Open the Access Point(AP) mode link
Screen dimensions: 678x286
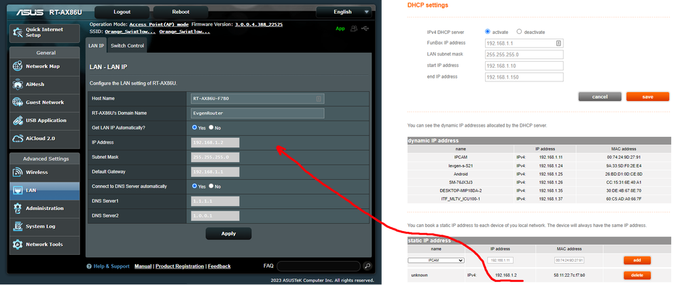(x=159, y=24)
